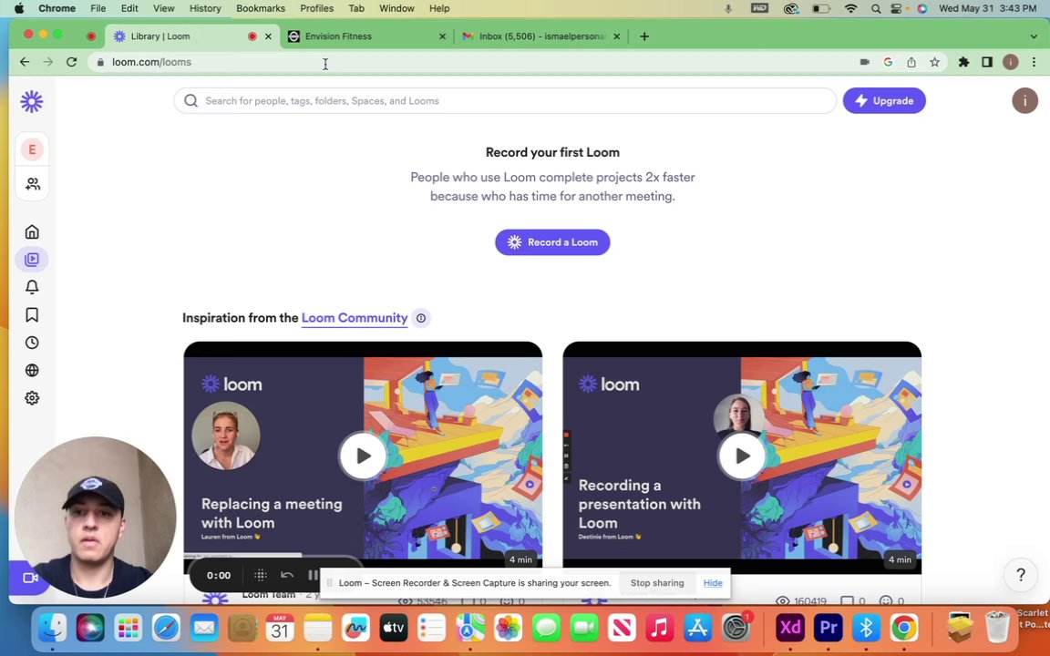
Task: Click the Google icon in the address bar
Action: coord(888,62)
